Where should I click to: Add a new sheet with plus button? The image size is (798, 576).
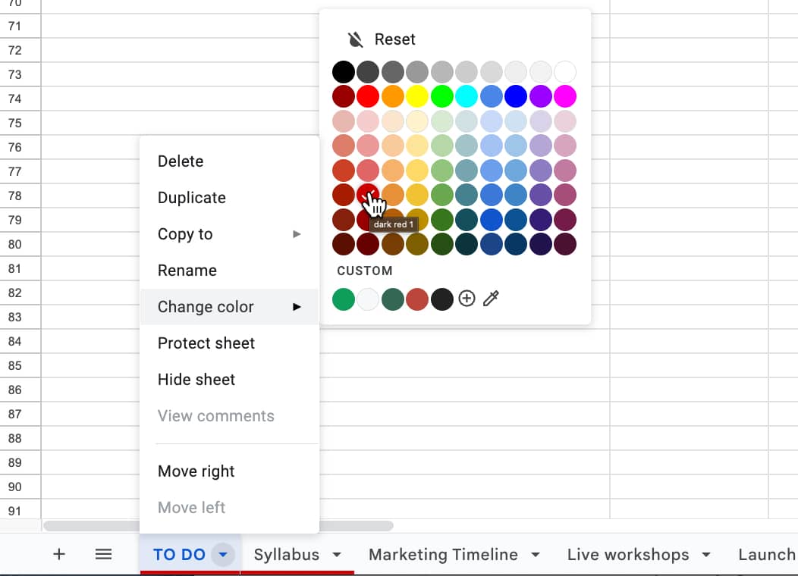59,554
